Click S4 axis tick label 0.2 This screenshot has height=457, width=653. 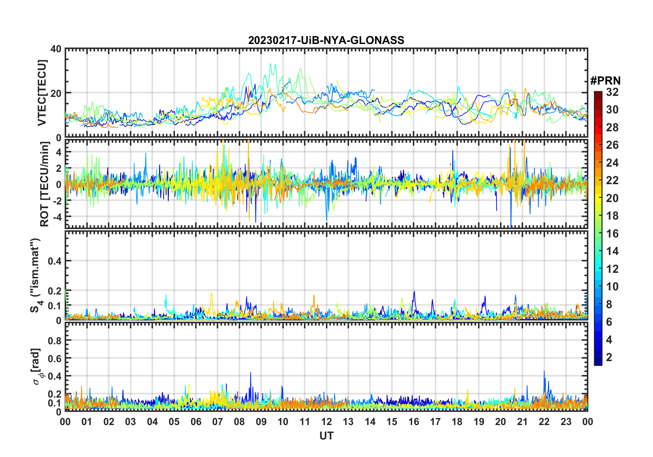(55, 291)
